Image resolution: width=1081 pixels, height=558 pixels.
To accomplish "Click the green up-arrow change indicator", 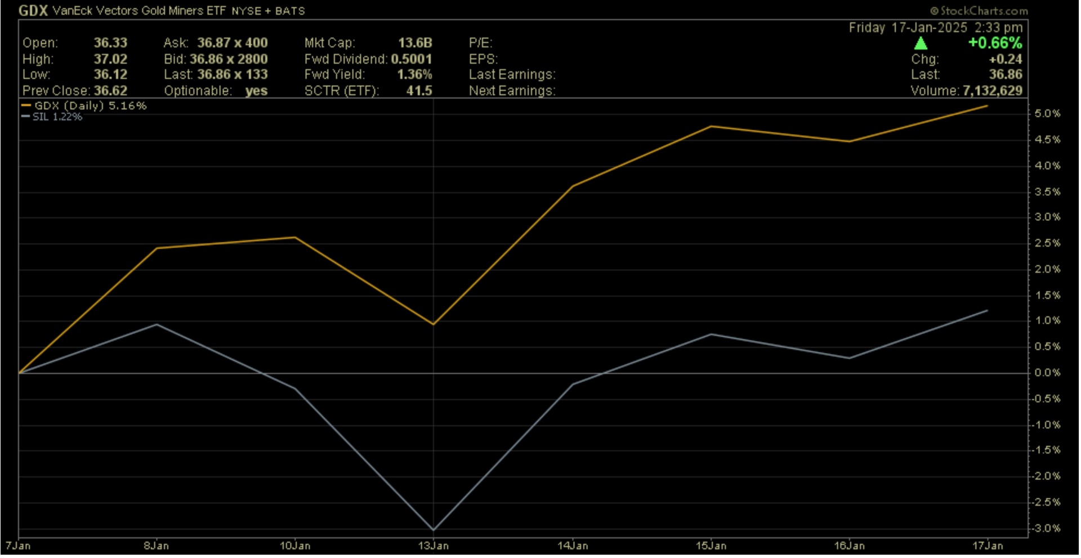I will pos(921,43).
